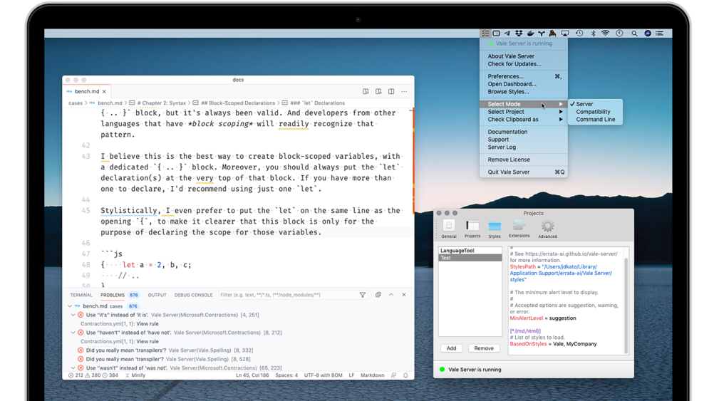
Task: Open Spotlight search magnifier icon
Action: click(x=634, y=33)
